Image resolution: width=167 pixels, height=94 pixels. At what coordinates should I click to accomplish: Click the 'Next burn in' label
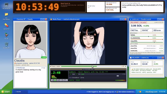65,3
